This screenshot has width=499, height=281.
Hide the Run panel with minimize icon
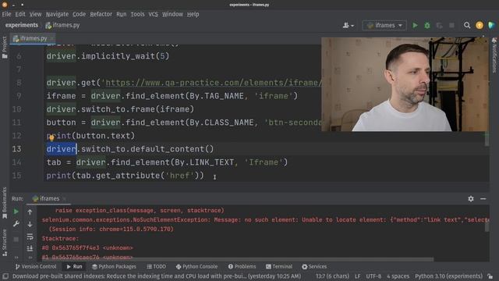pyautogui.click(x=483, y=199)
